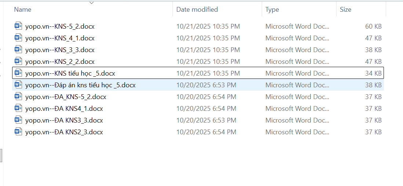Click Word icon of yopo.vn--KNS_2_2.docx

coord(18,61)
